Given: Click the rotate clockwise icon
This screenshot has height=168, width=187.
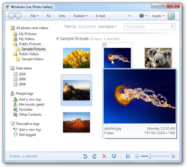Looking at the screenshot, I should coord(95,156).
